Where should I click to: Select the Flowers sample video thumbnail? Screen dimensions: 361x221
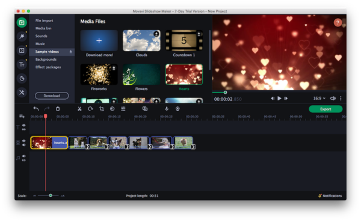(141, 74)
